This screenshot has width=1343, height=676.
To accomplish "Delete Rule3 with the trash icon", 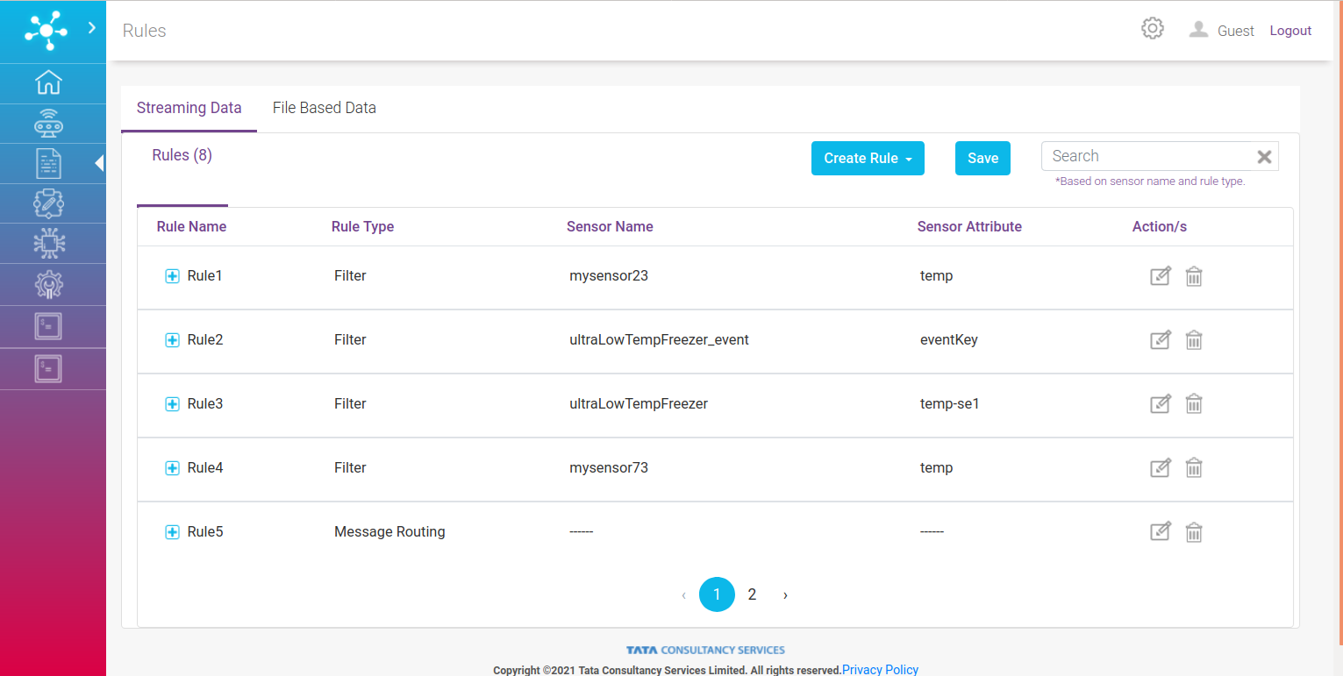I will (x=1194, y=404).
